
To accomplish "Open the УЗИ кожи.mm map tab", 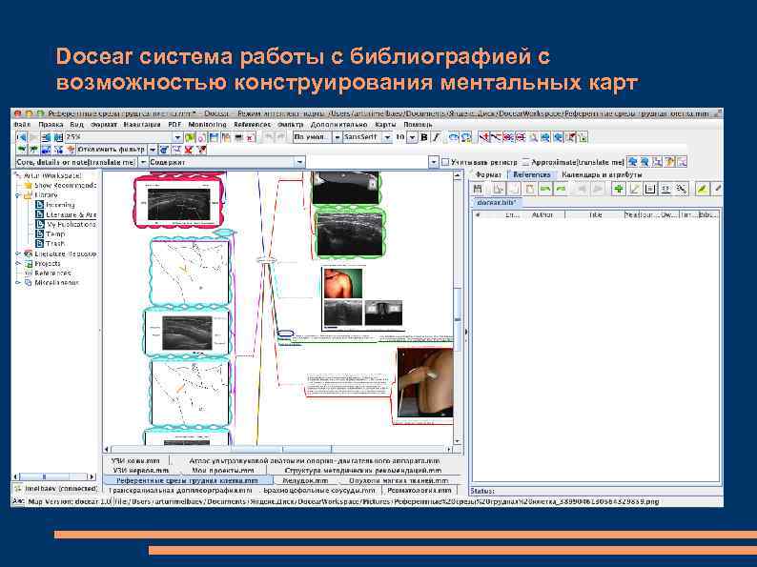I will tap(135, 461).
